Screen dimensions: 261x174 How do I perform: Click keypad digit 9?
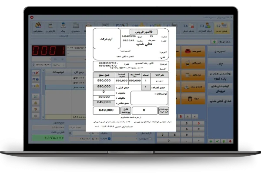187,135
